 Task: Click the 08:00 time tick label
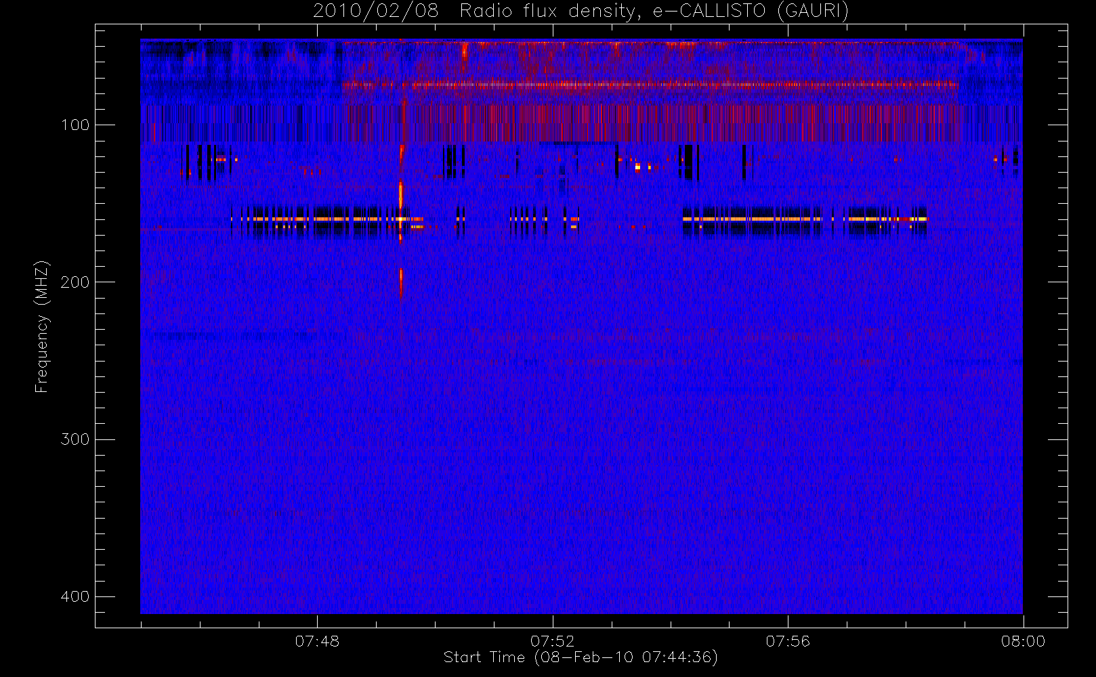[1023, 641]
